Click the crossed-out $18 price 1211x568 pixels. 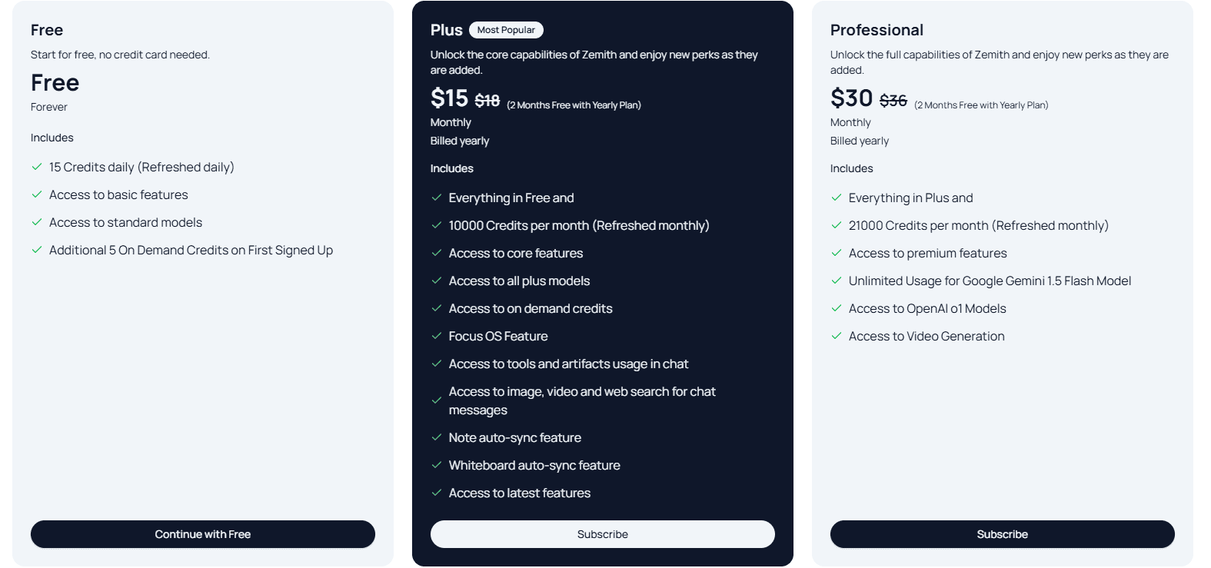[x=487, y=101]
